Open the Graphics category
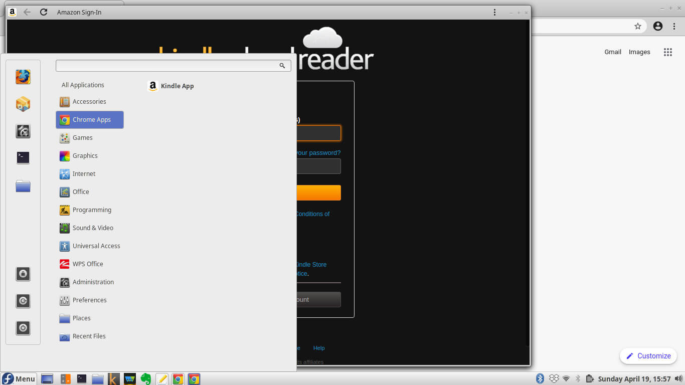Image resolution: width=685 pixels, height=385 pixels. [x=85, y=156]
